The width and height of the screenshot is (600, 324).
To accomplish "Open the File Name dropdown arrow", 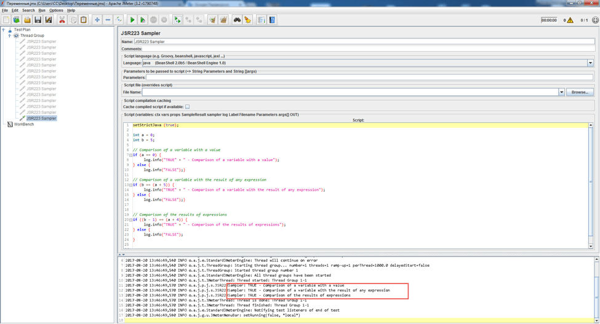I will [x=561, y=92].
